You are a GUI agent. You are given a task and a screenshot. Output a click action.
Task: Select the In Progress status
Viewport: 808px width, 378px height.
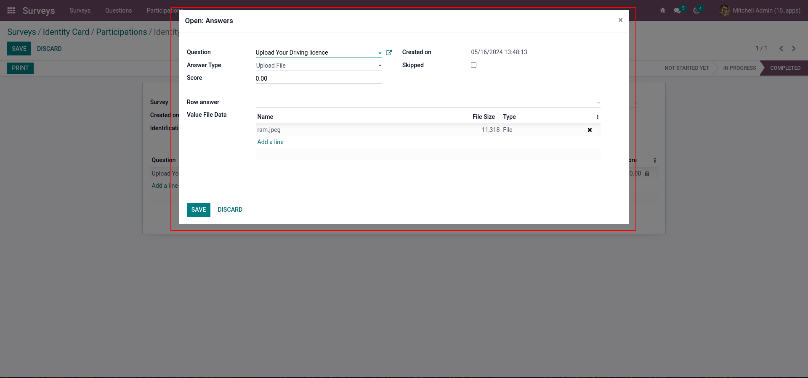pos(739,68)
